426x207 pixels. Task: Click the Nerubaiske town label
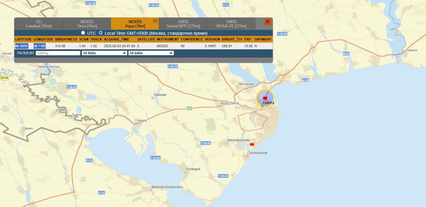246,84
